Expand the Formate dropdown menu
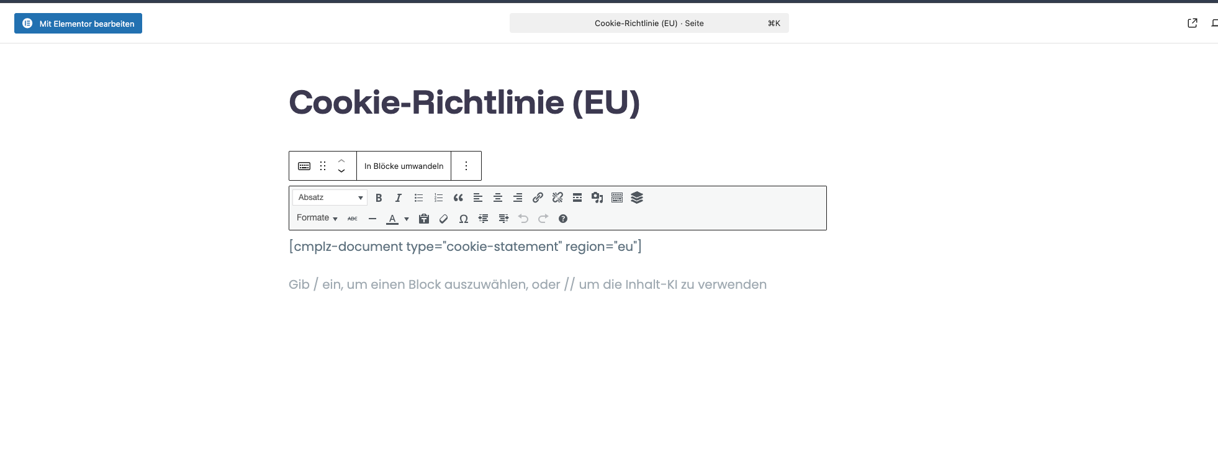 point(317,218)
